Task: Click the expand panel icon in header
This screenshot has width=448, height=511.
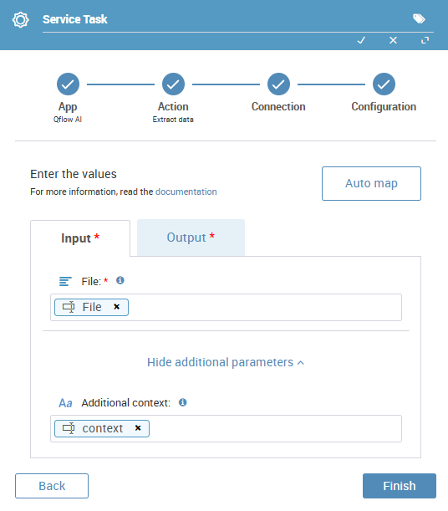Action: pos(425,40)
